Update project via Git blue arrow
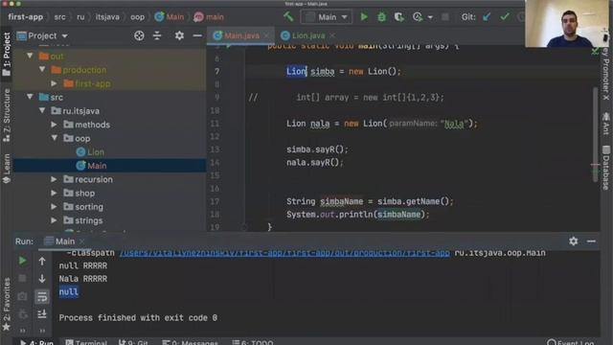Image resolution: width=613 pixels, height=345 pixels. pos(487,17)
